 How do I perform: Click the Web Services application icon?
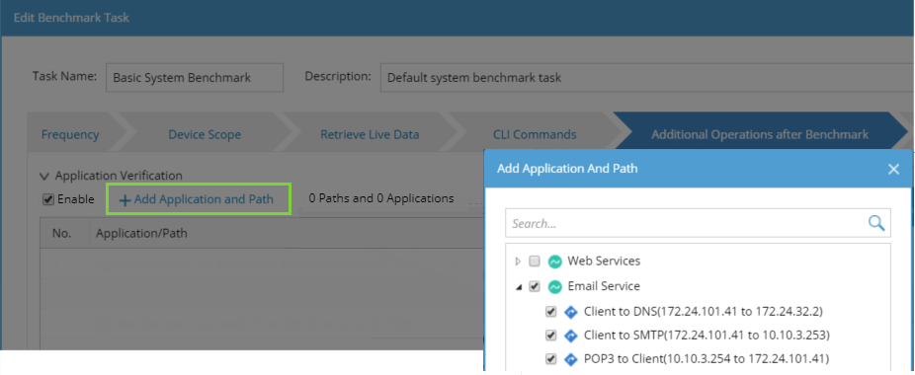[x=554, y=262]
